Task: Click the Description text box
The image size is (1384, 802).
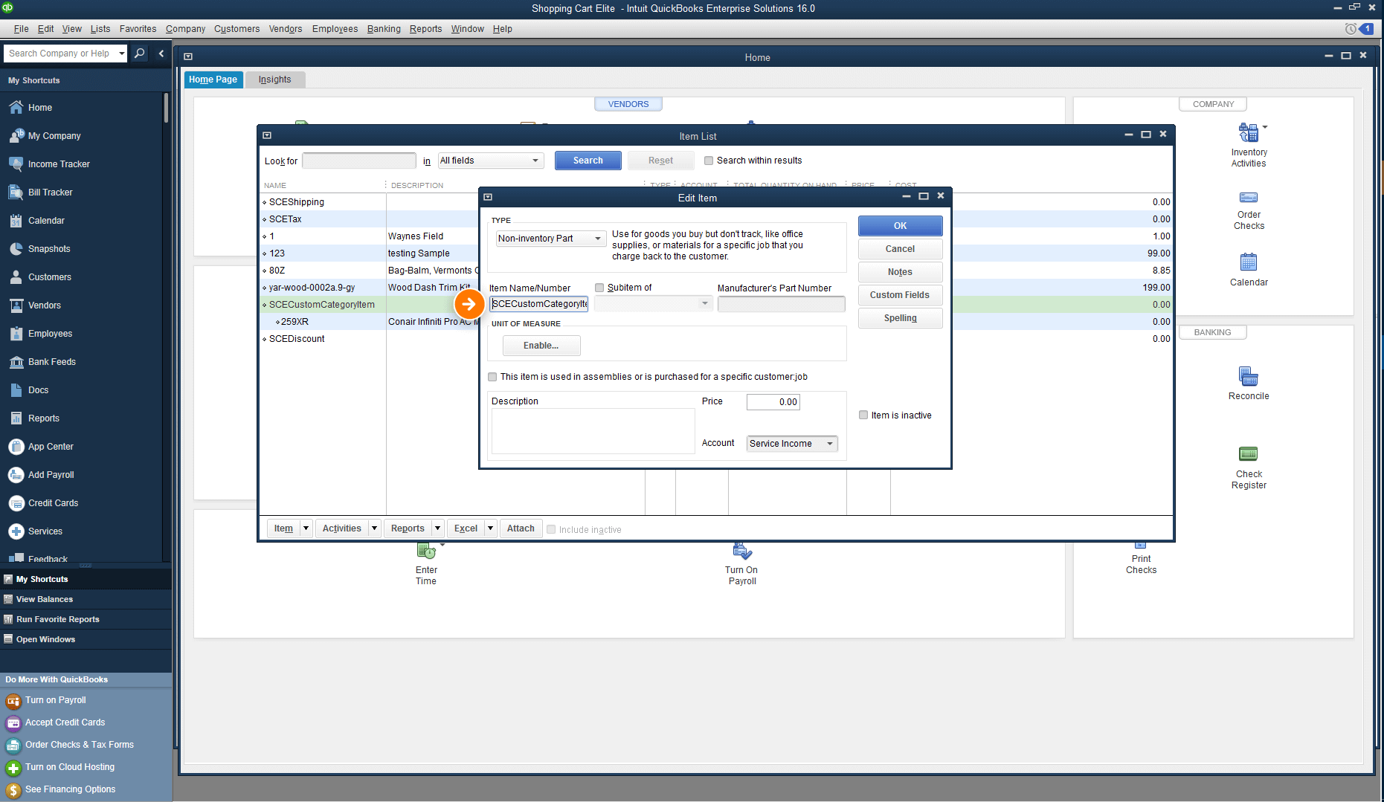Action: (x=593, y=431)
